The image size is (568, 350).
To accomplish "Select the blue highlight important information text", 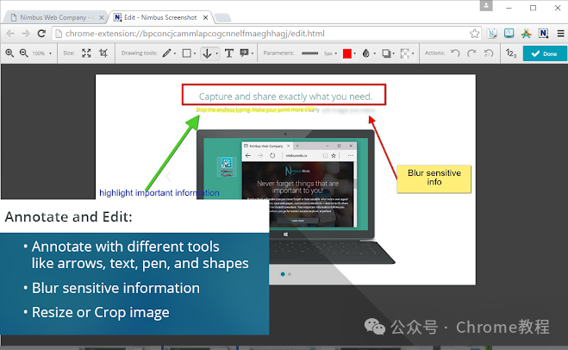I will (159, 193).
